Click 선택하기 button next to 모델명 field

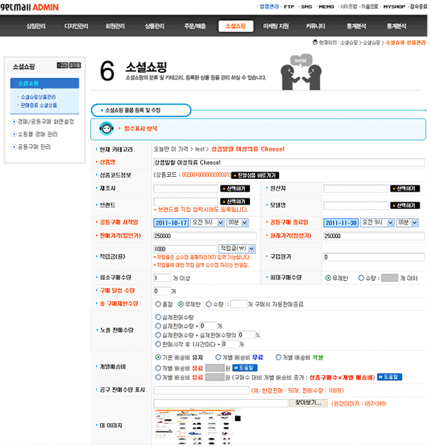coord(405,205)
